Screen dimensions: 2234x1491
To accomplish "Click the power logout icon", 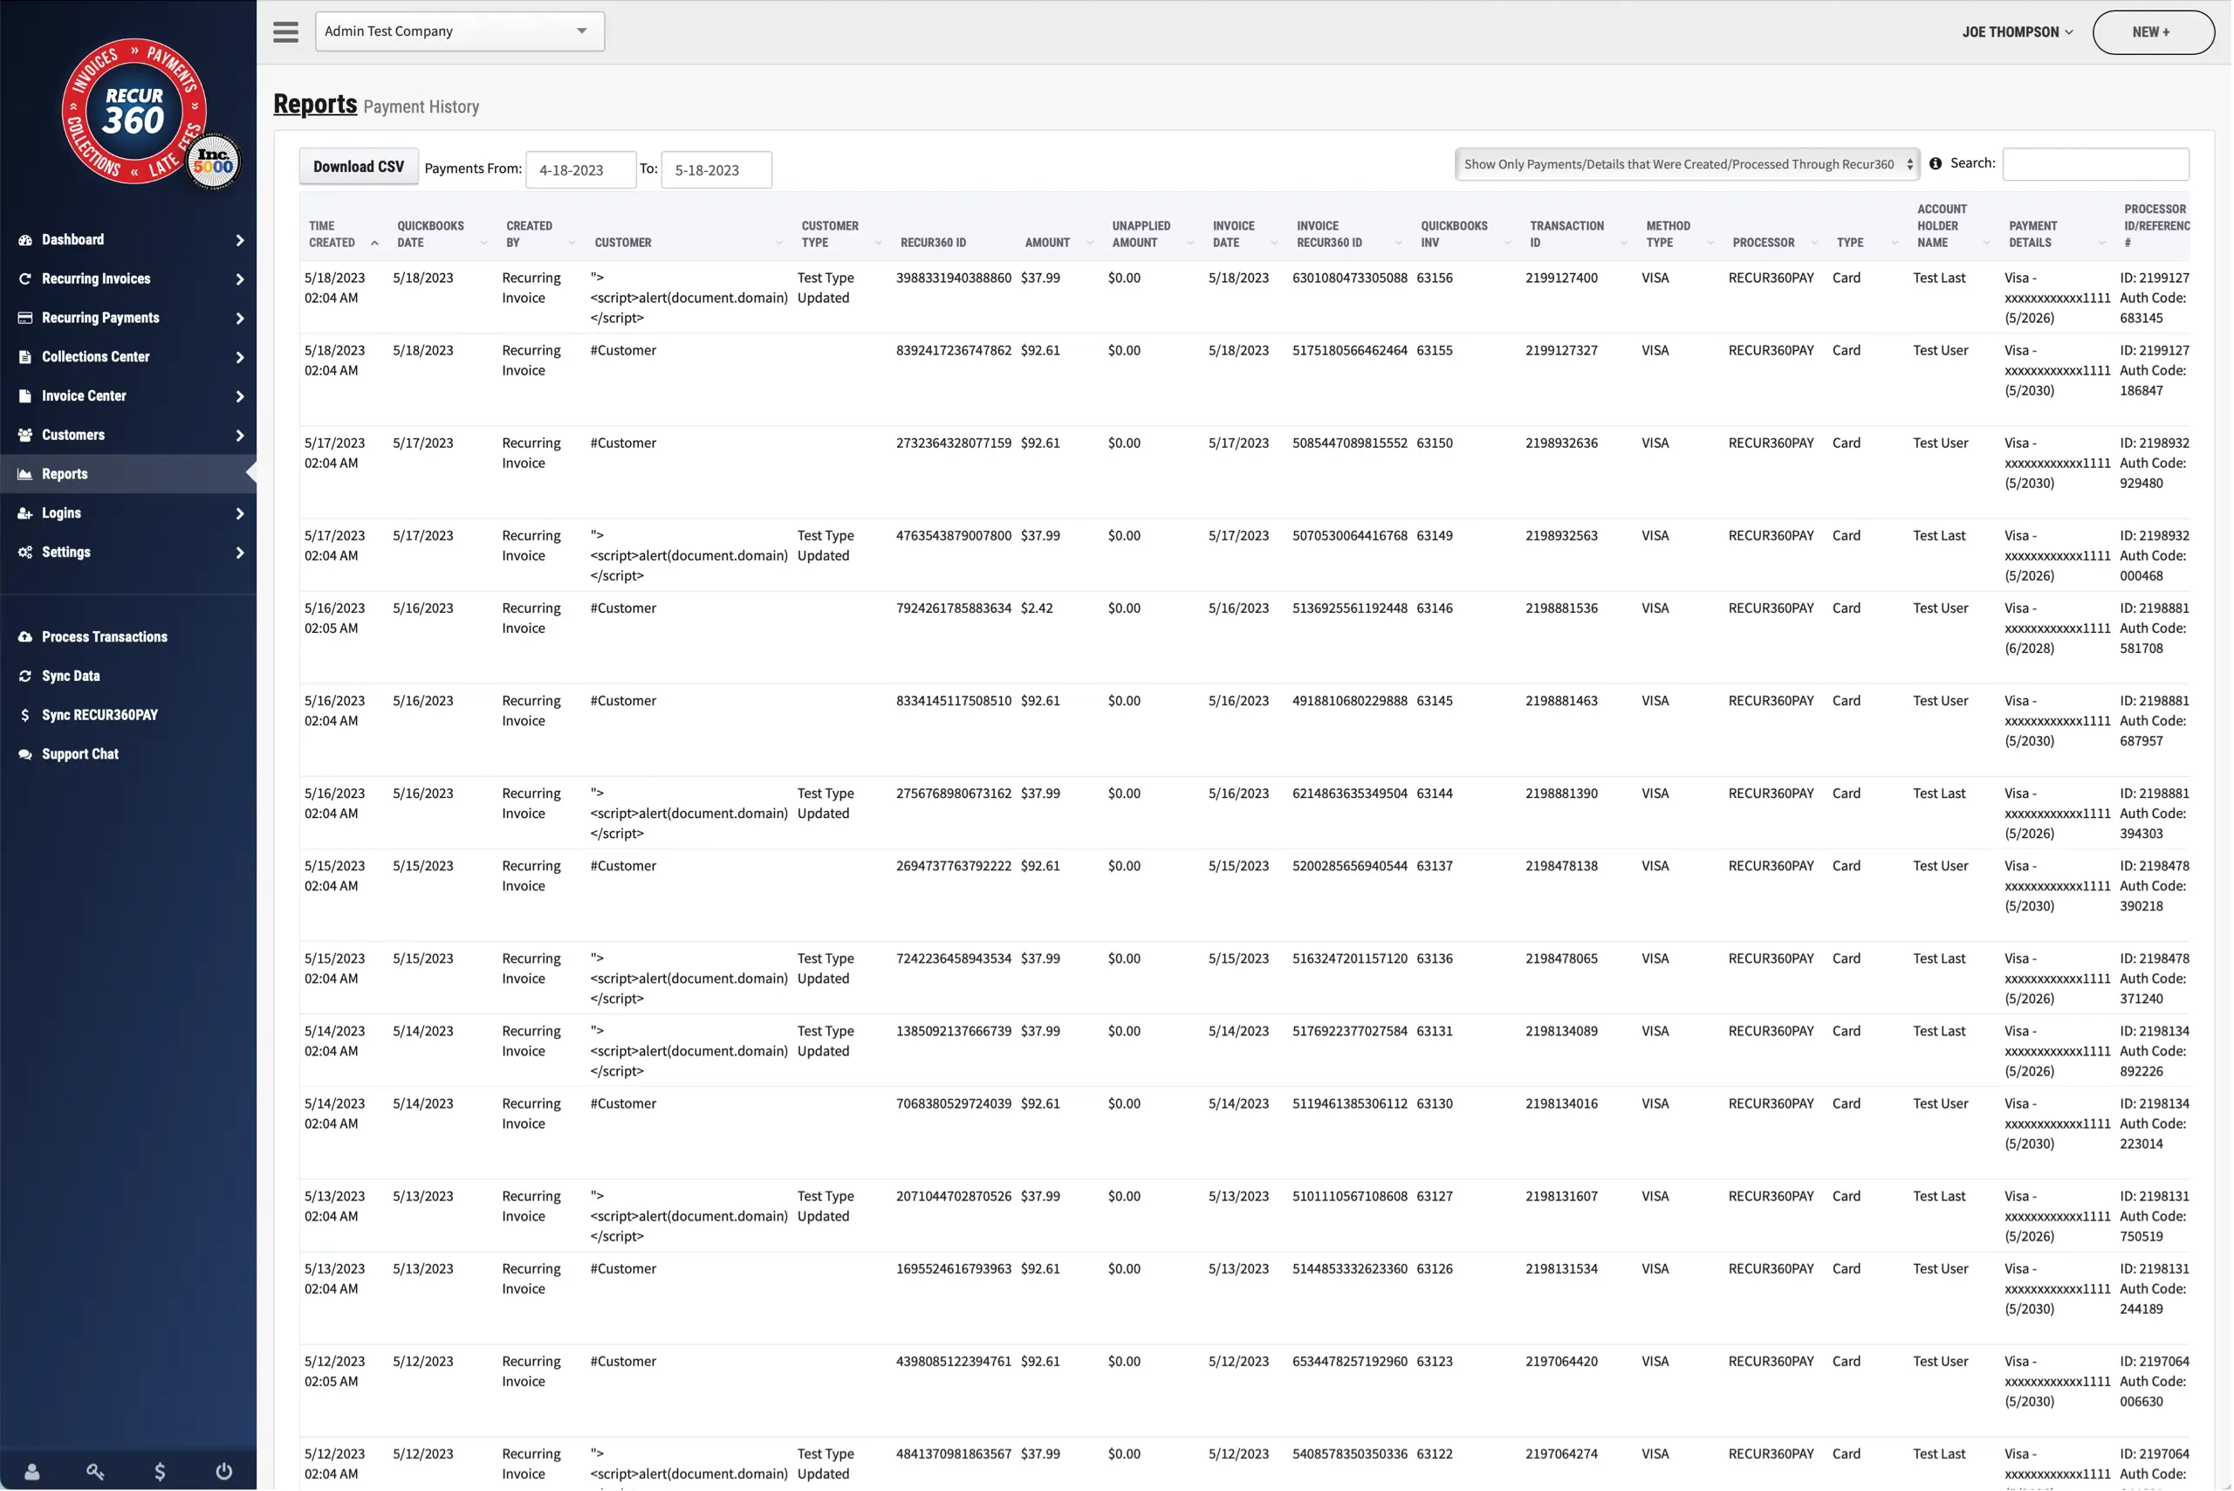I will [223, 1472].
